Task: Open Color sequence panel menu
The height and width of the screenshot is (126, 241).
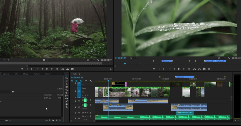Action: (x=79, y=74)
